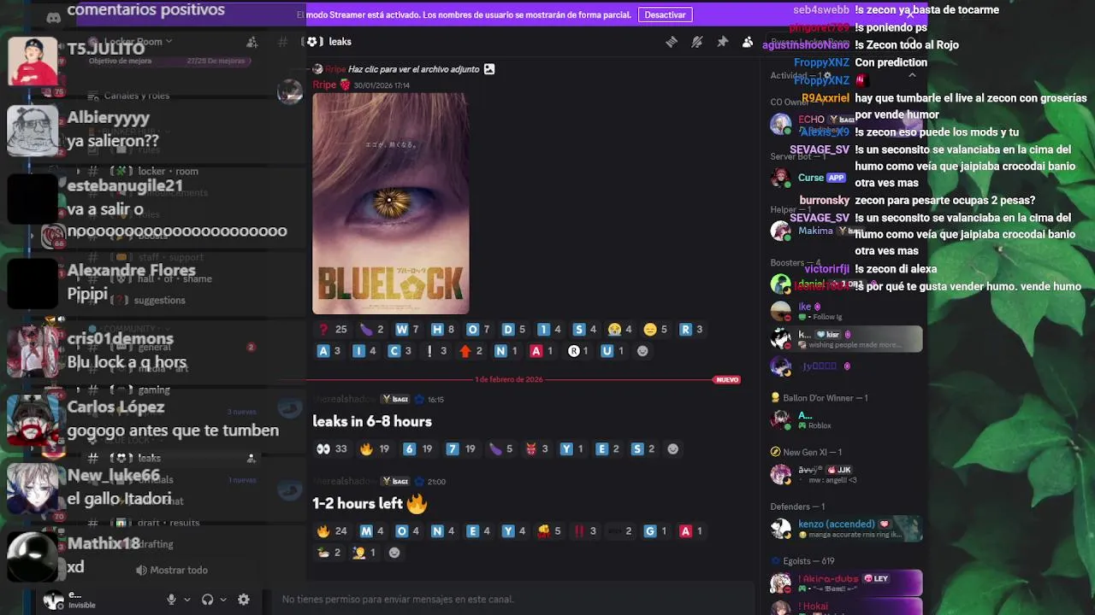Viewport: 1095px width, 615px height.
Task: Click the question mark reaction with 25
Action: pos(333,330)
